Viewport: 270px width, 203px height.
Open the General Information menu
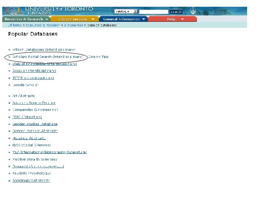pos(123,19)
